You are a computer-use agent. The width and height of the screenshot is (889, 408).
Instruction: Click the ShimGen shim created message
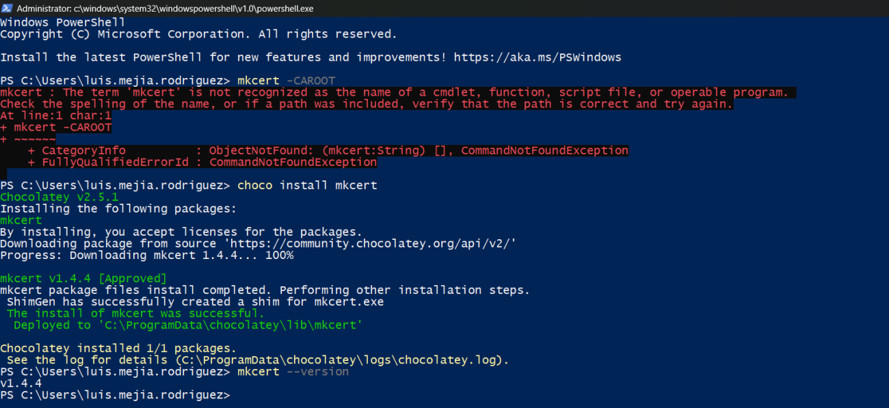click(x=195, y=302)
